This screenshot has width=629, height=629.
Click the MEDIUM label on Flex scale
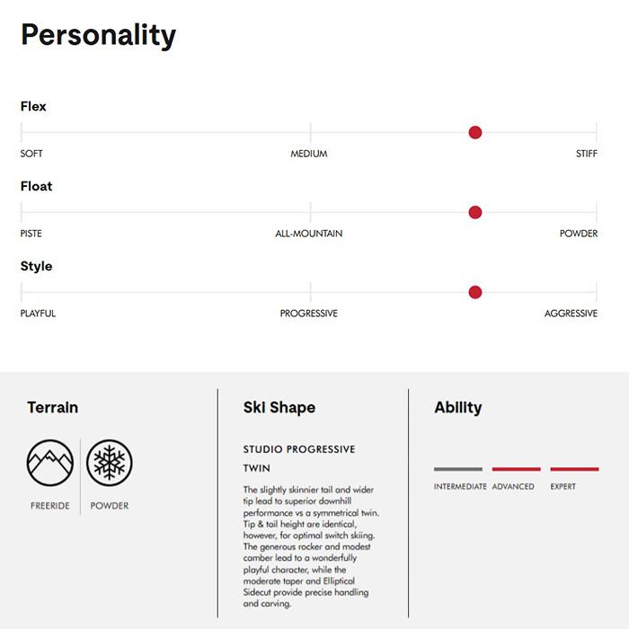point(309,154)
